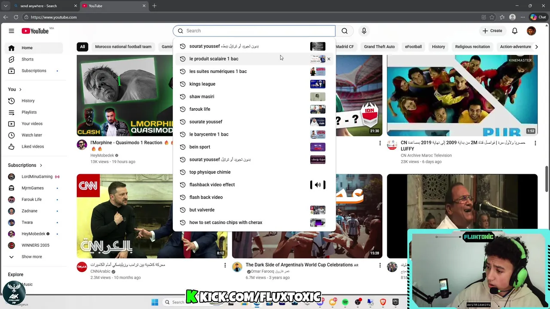
Task: Click the browser address bar URL
Action: click(x=54, y=17)
